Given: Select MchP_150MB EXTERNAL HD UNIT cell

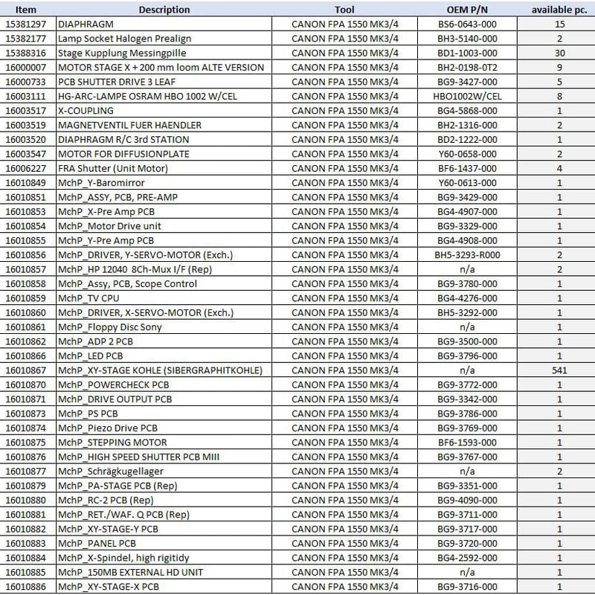Looking at the screenshot, I should point(164,572).
